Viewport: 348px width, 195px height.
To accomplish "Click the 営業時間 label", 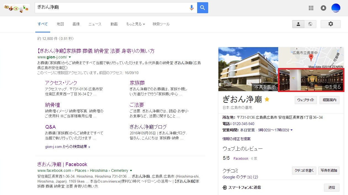I will (x=231, y=130).
